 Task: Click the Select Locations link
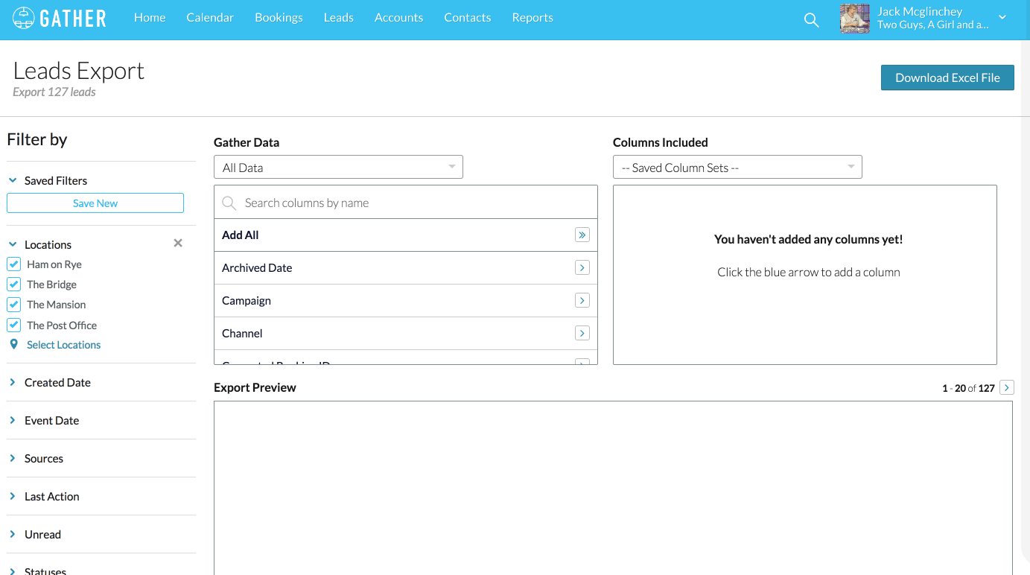click(63, 345)
